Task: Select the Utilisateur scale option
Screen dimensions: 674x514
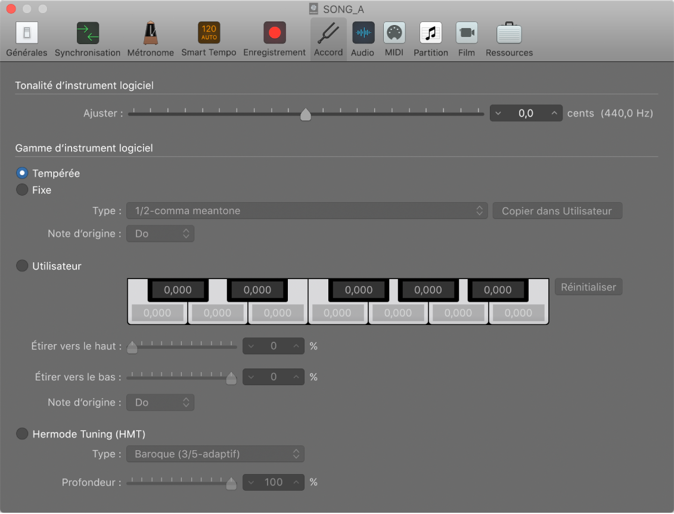Action: 22,266
